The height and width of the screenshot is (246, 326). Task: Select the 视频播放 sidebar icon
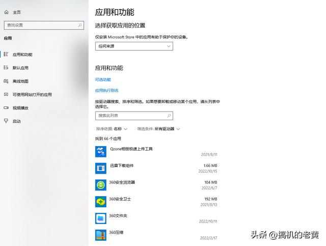pyautogui.click(x=6, y=107)
